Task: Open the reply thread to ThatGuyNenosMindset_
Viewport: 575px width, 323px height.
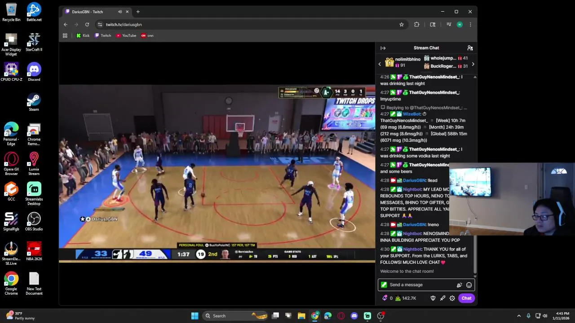Action: (x=424, y=108)
